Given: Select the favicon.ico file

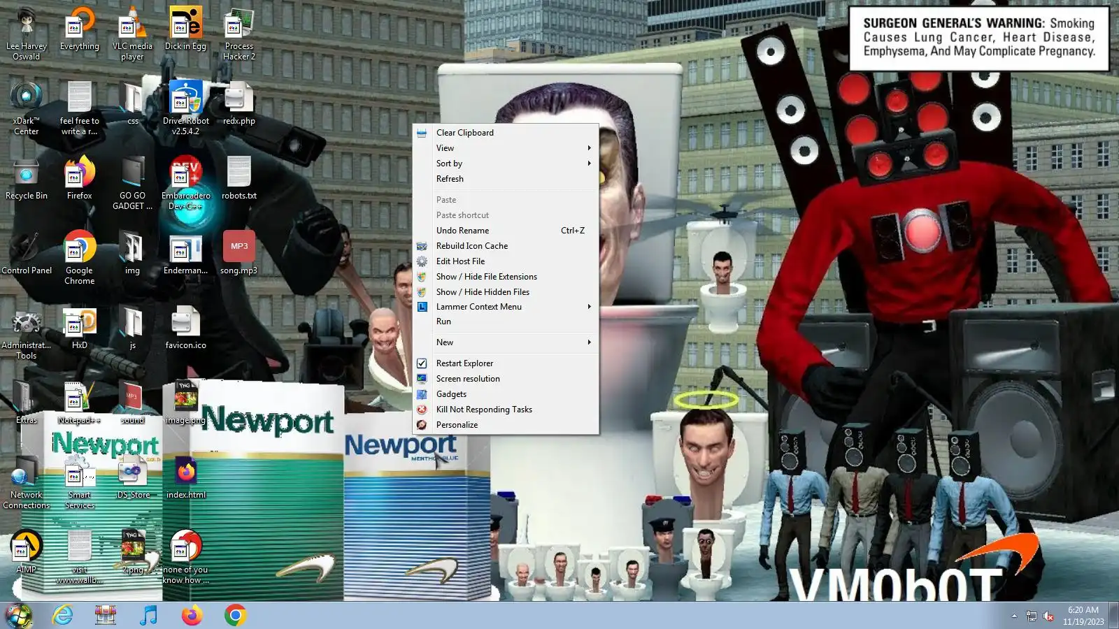Looking at the screenshot, I should [x=185, y=328].
